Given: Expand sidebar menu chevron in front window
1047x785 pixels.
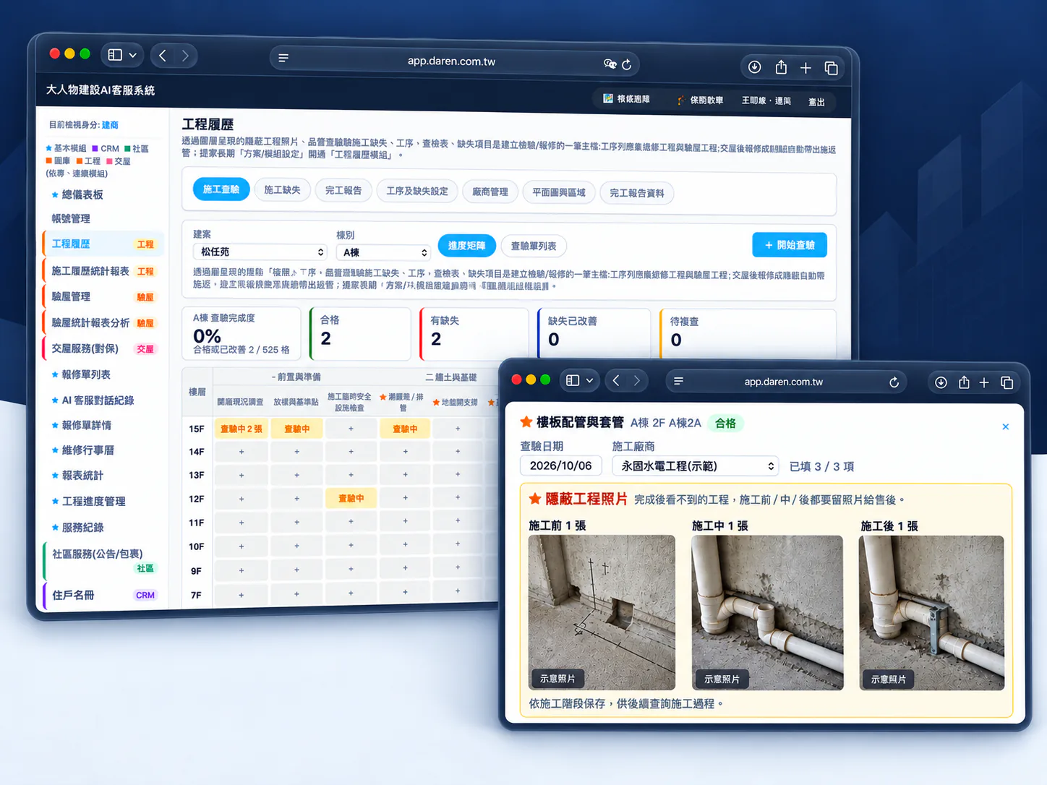Looking at the screenshot, I should point(589,380).
